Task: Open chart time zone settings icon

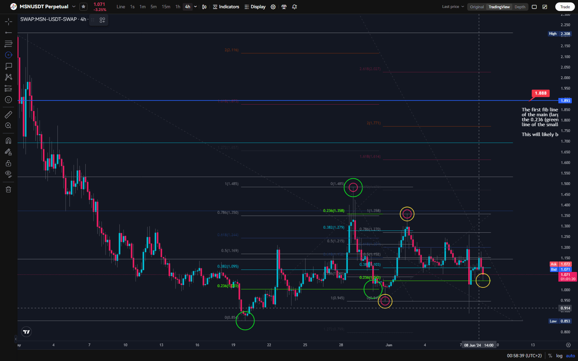Action: tap(568, 345)
